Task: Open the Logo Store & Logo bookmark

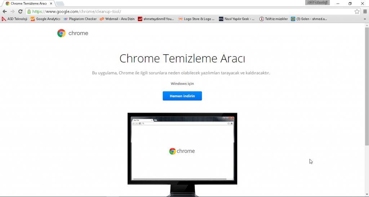Action: [196, 19]
